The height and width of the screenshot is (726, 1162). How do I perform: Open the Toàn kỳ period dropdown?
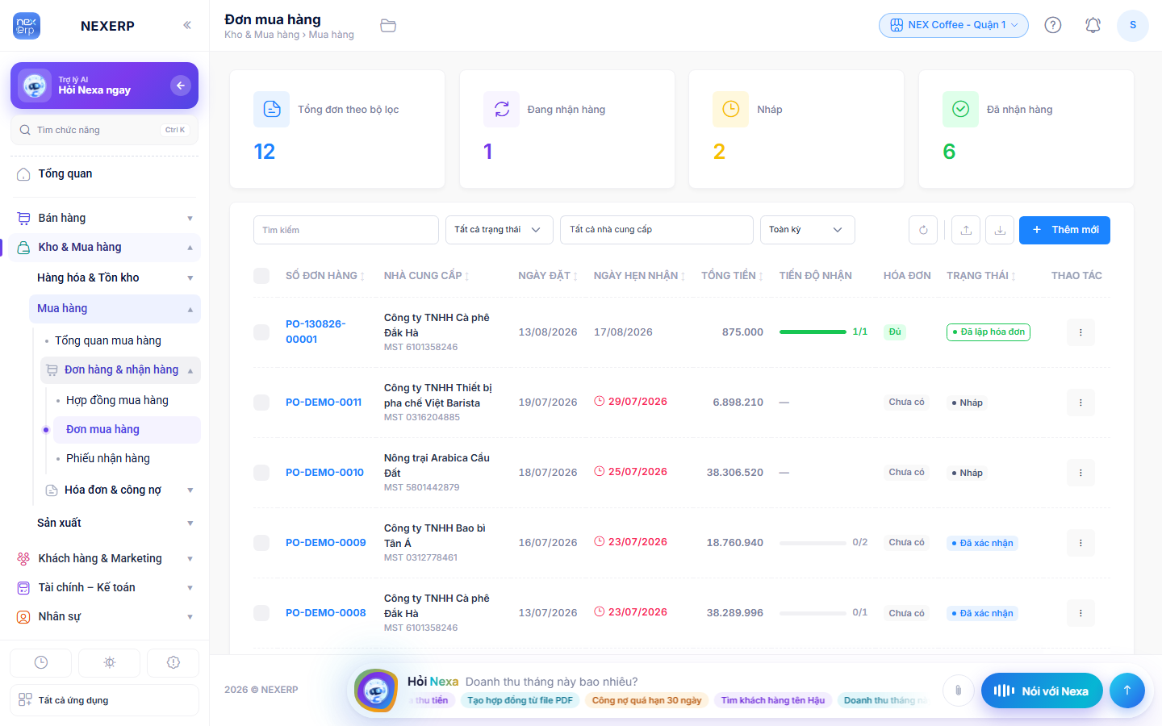[808, 230]
